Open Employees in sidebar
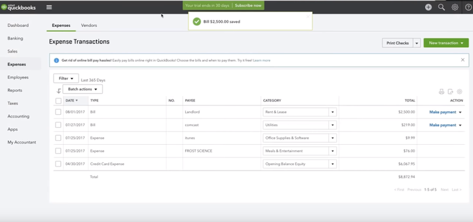The height and width of the screenshot is (222, 473). 18,77
